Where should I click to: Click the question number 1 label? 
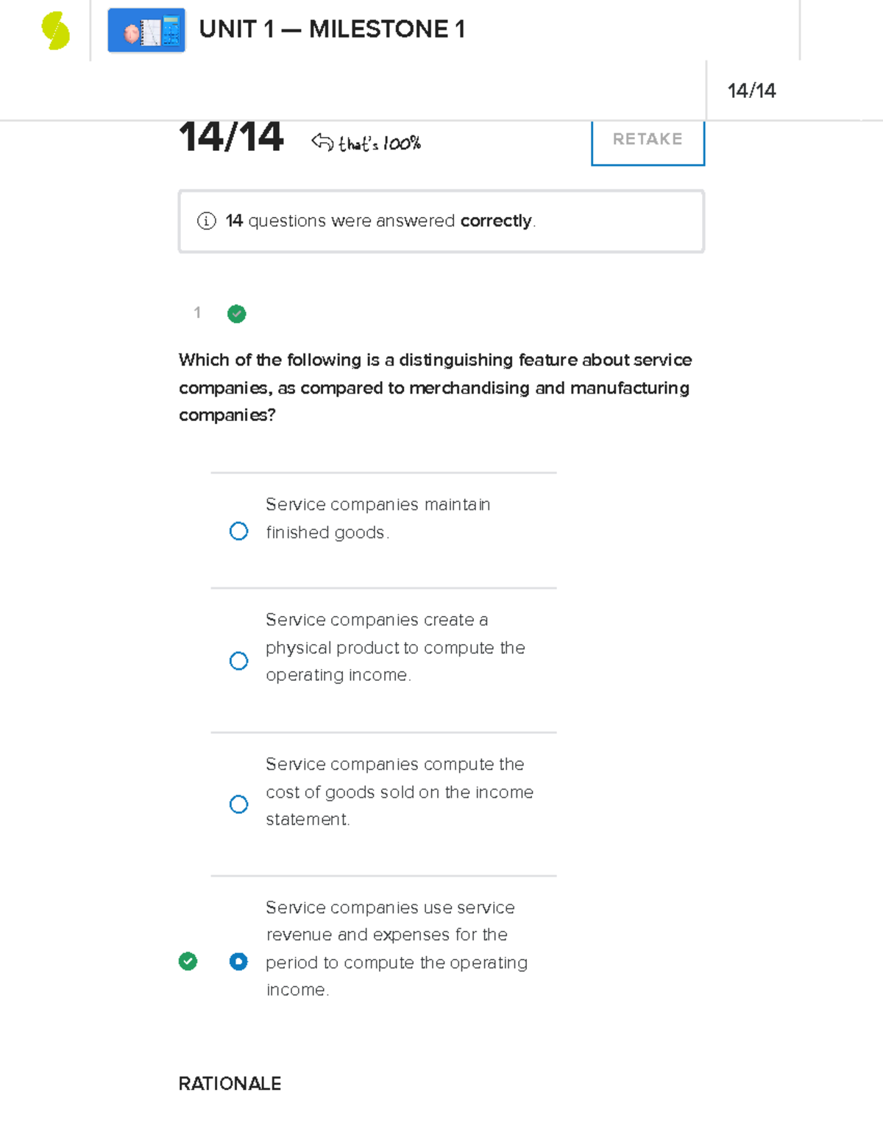[x=197, y=313]
